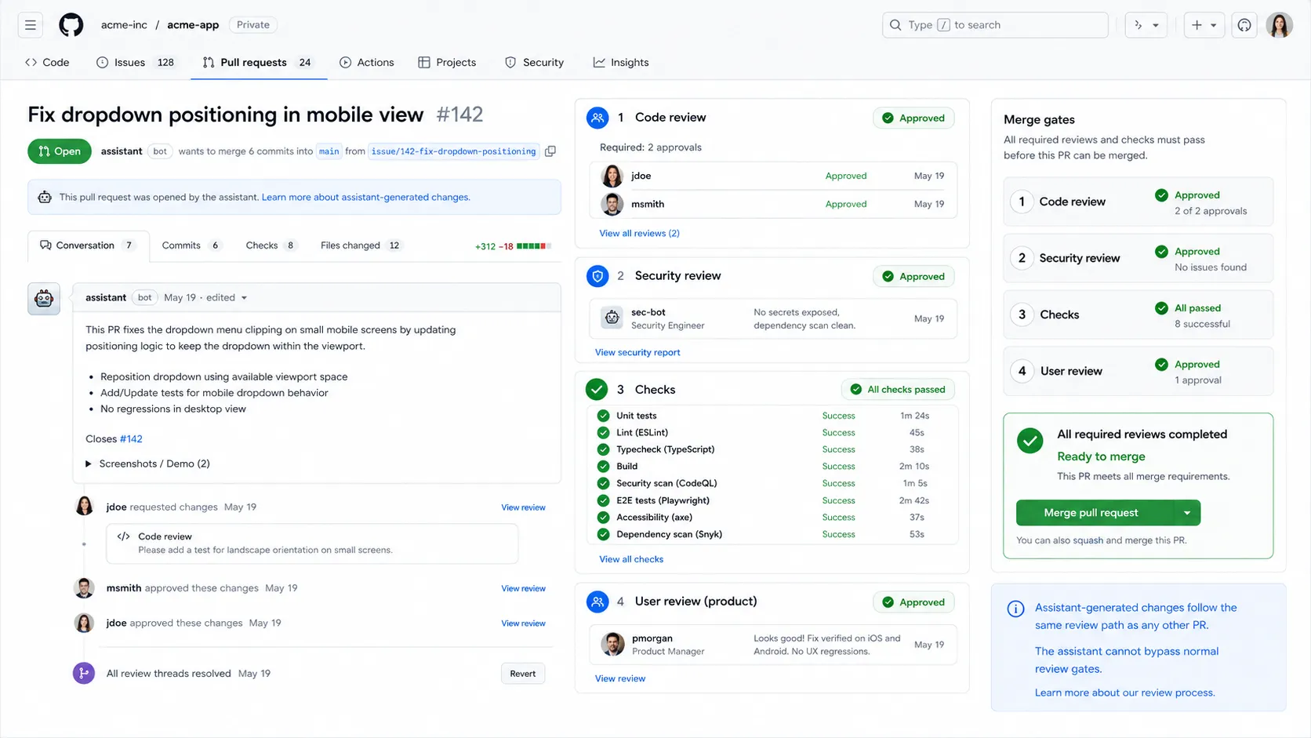Image resolution: width=1311 pixels, height=738 pixels.
Task: Click Accessibility (axe) check row text
Action: pos(654,518)
